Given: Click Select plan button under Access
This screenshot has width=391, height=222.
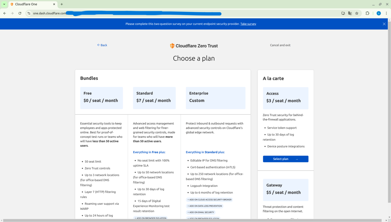Looking at the screenshot, I should (x=285, y=159).
